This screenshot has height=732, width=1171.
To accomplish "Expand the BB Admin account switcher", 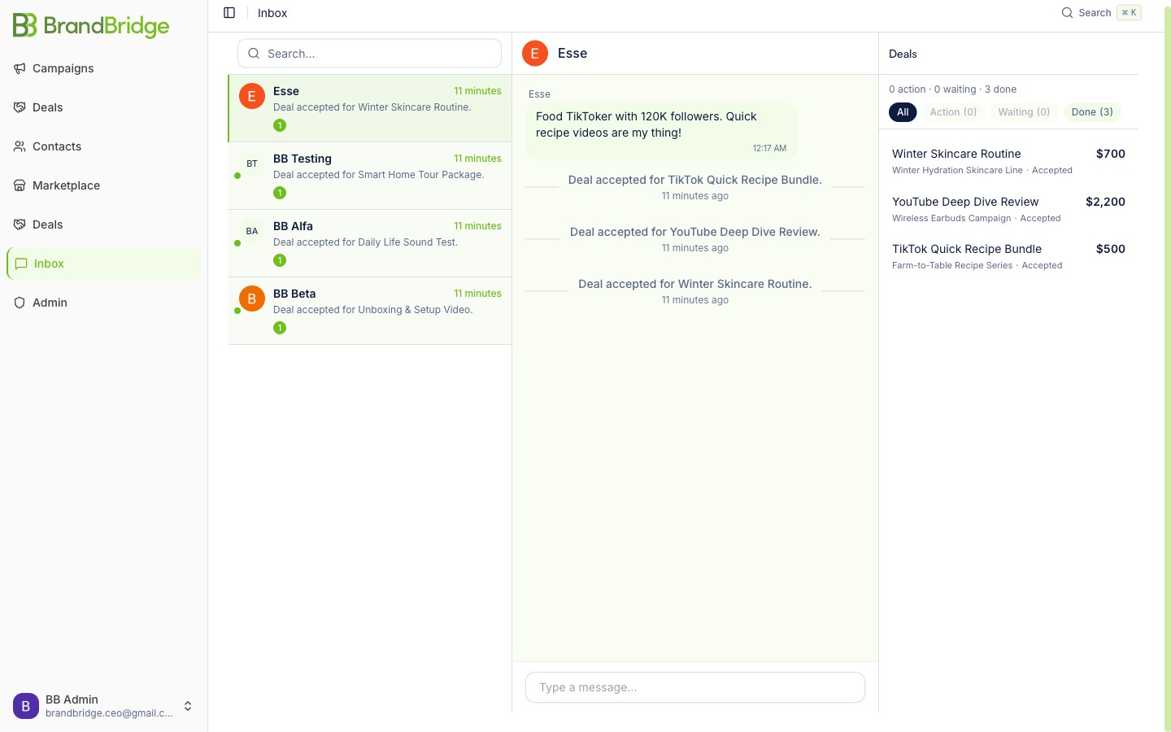I will (188, 706).
